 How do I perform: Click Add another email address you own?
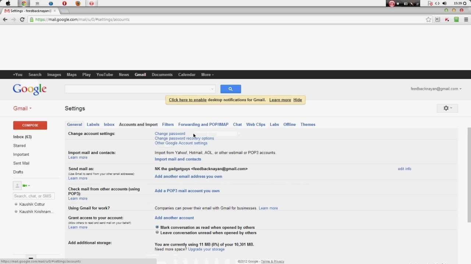[188, 176]
